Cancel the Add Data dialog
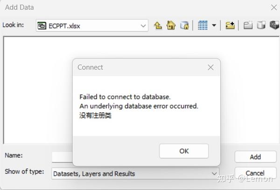 click(256, 173)
